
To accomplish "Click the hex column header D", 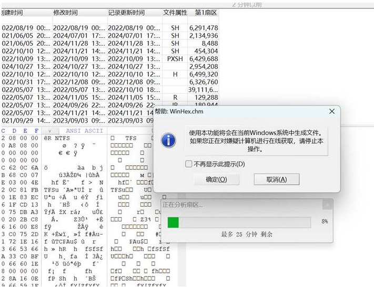I will pyautogui.click(x=14, y=131).
